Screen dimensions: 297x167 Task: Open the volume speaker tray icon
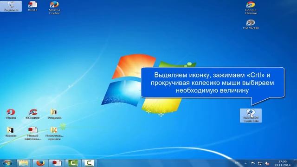[x=267, y=163]
